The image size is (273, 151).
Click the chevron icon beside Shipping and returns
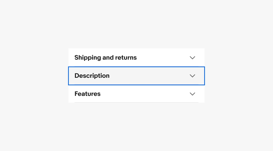coord(192,58)
